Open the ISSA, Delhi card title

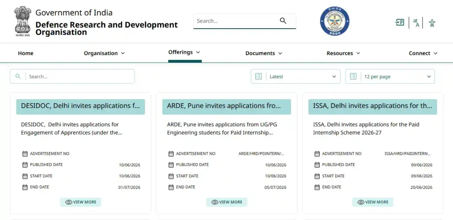tap(372, 106)
